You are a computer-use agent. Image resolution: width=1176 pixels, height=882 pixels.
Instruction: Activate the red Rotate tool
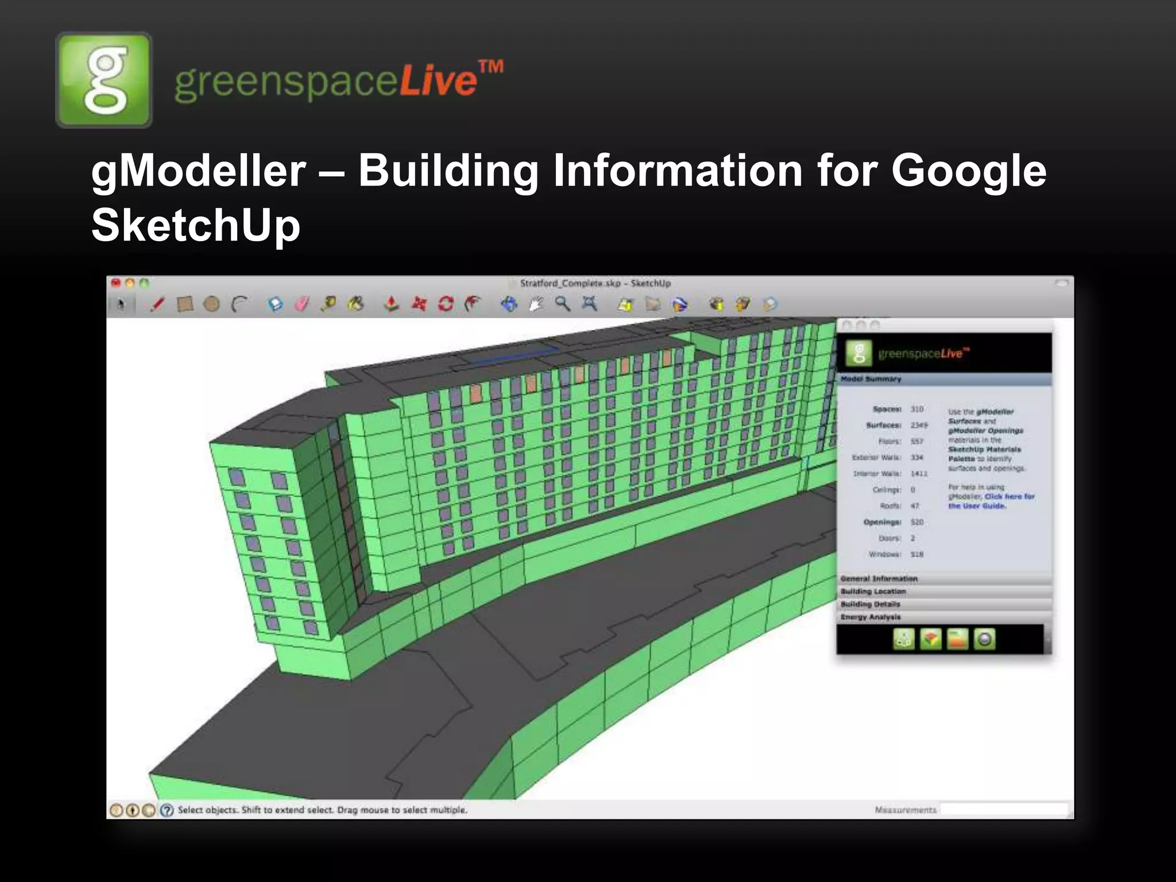point(446,304)
